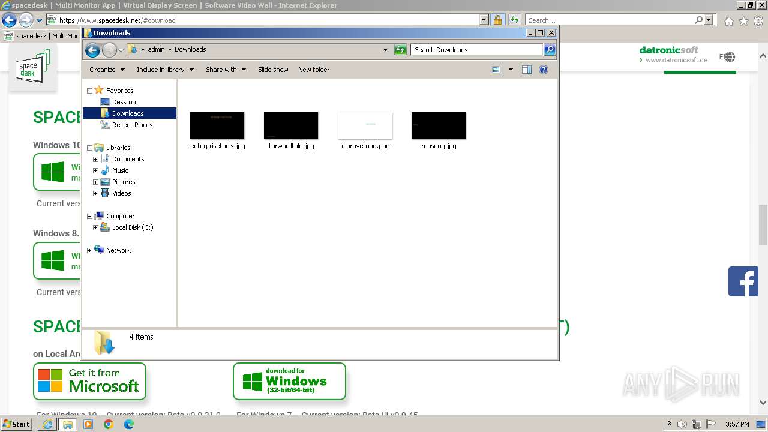Click inside the Search Downloads field
This screenshot has width=768, height=432.
click(x=477, y=50)
